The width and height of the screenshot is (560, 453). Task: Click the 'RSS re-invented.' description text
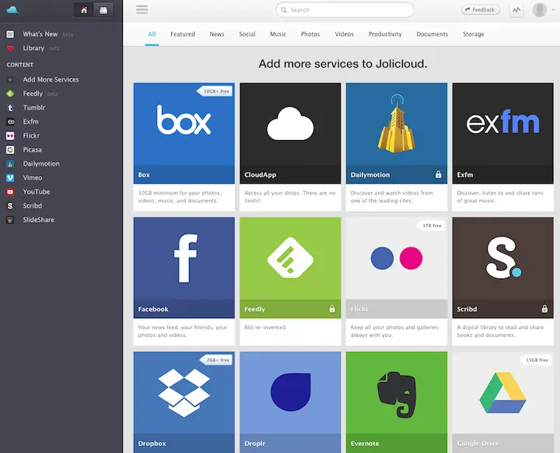pyautogui.click(x=266, y=327)
